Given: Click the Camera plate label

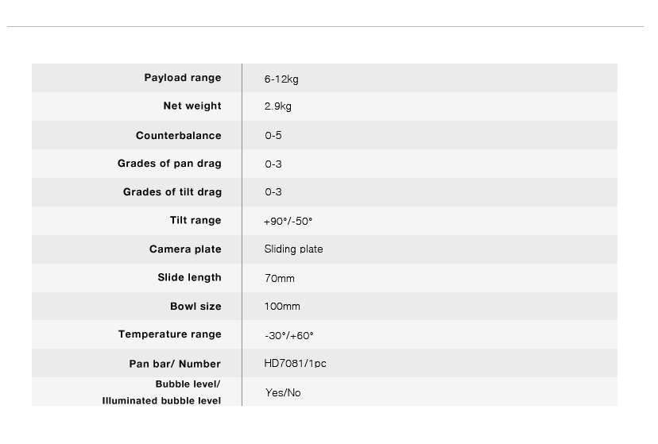Looking at the screenshot, I should coord(185,249).
